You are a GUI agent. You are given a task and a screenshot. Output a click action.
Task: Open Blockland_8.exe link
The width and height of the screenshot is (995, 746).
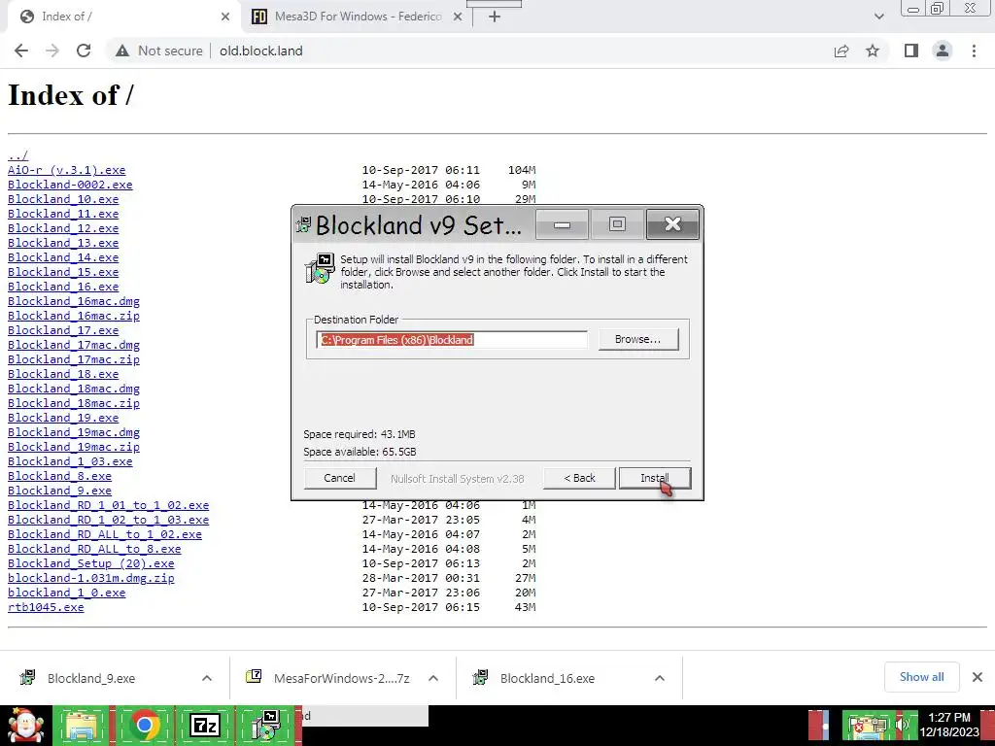coord(59,476)
